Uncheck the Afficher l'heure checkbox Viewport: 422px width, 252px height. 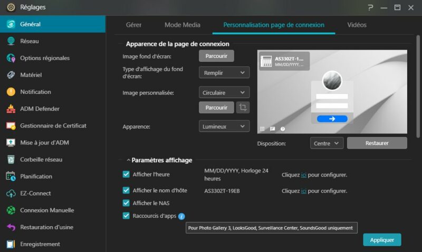[x=126, y=175]
